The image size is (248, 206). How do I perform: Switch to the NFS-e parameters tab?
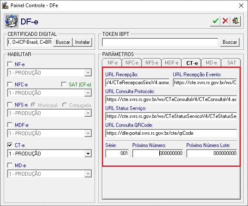pos(152,63)
